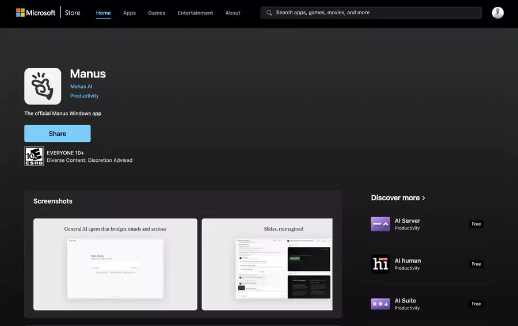Click the Screenshots section heading

(x=53, y=201)
